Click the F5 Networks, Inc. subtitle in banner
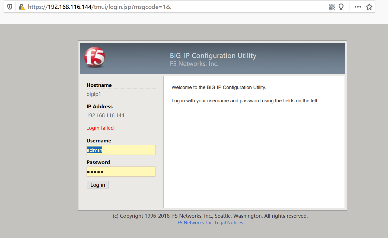 tap(194, 64)
